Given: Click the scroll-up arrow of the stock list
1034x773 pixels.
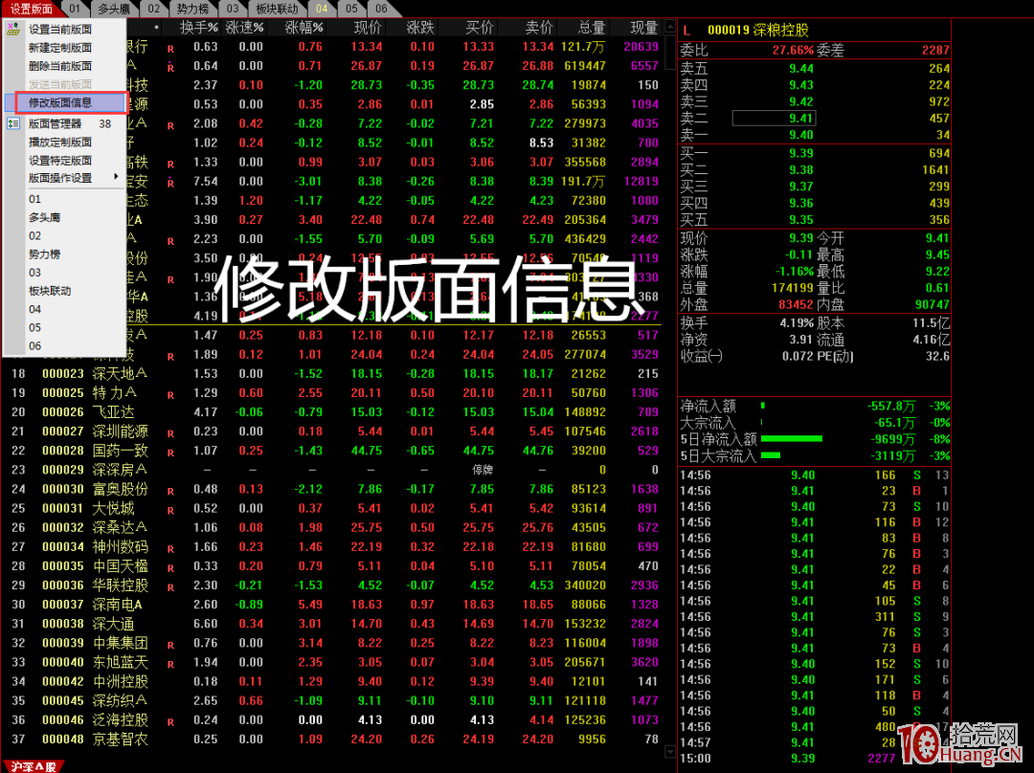Looking at the screenshot, I should tap(670, 27).
